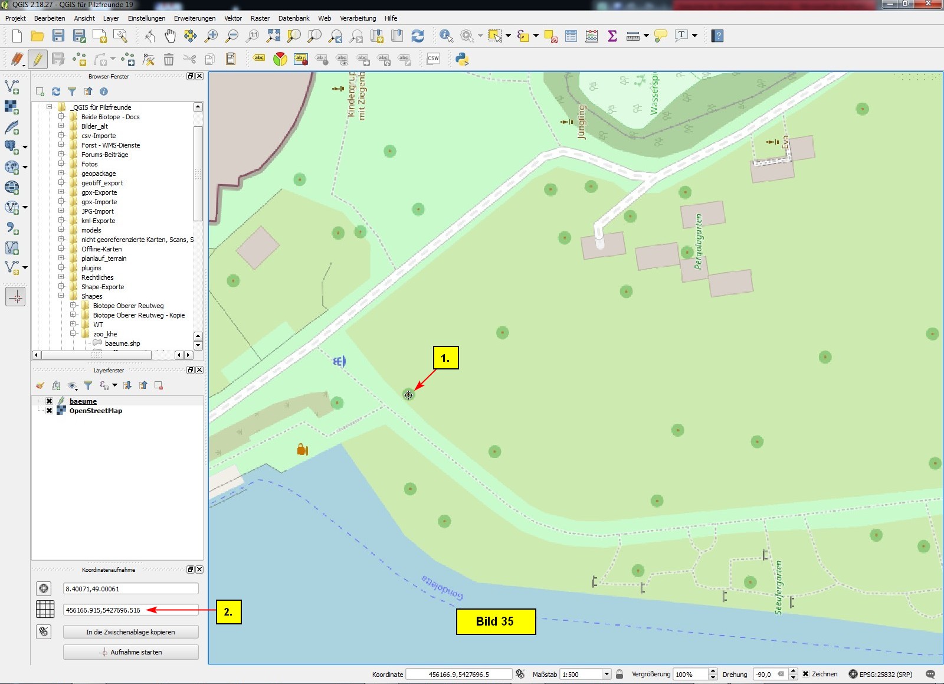Click the Save Project icon
This screenshot has width=944, height=684.
tap(58, 36)
